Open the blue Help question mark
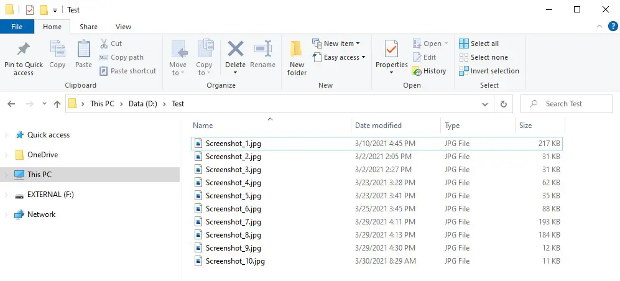 pos(613,27)
